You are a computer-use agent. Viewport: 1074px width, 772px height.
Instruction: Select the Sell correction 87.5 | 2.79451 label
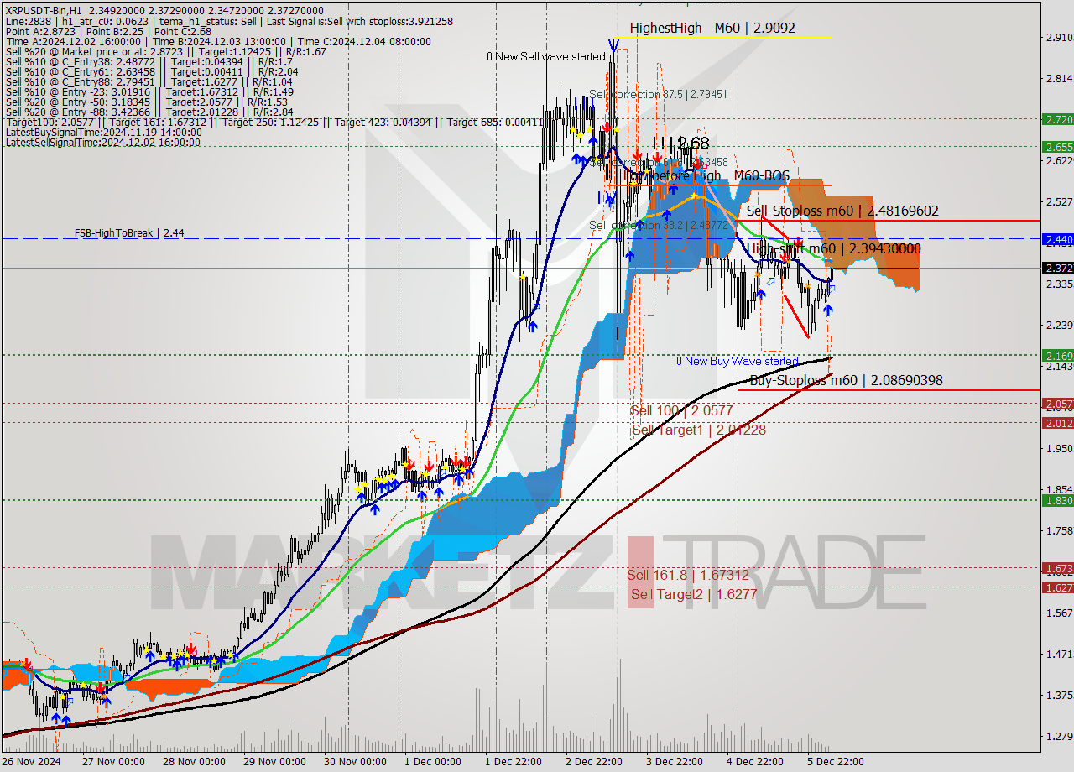click(658, 94)
